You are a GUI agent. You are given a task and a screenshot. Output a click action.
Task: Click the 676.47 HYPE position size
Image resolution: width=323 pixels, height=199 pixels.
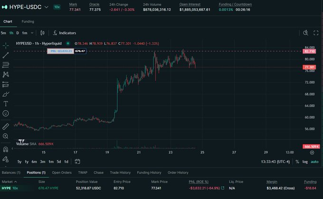point(48,188)
